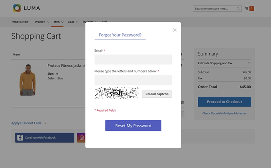Click the Reload captcha button
271x168 pixels.
157,94
